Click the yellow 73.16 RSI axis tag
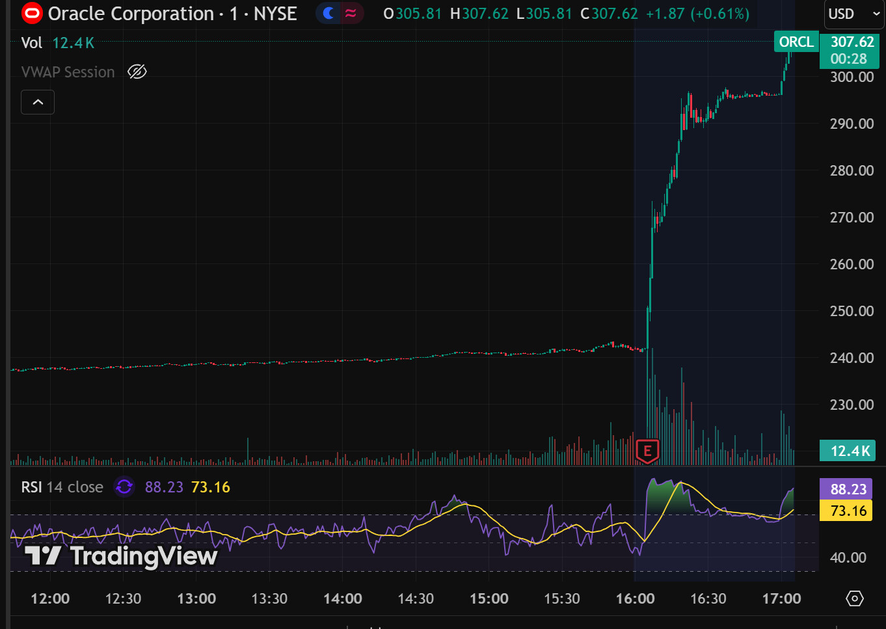 (846, 511)
